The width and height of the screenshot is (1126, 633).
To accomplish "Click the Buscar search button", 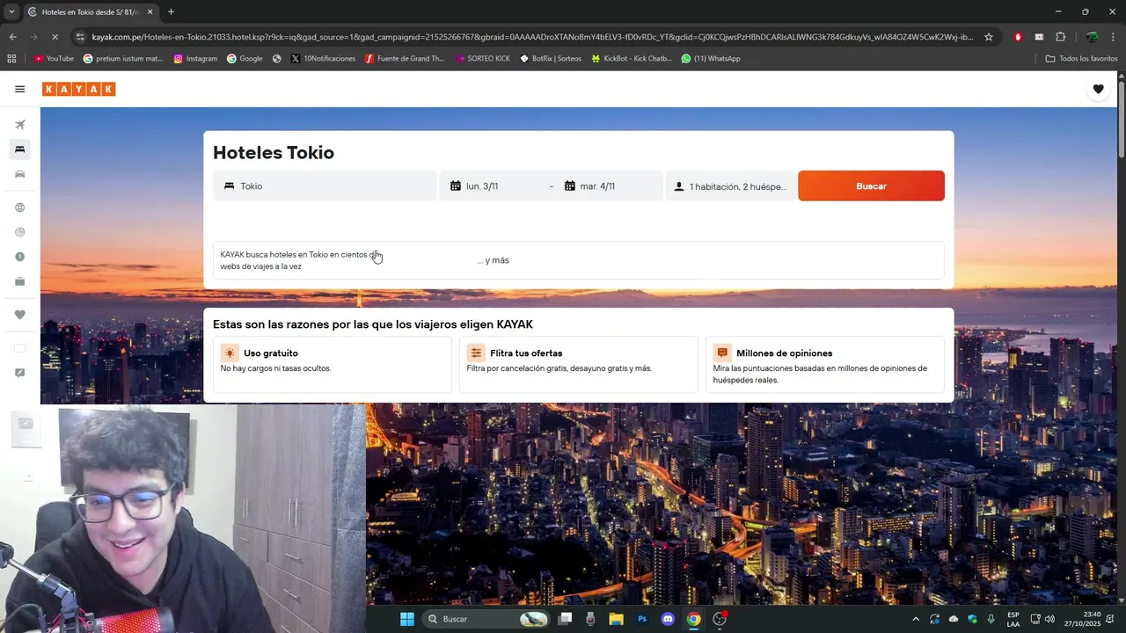I will point(871,186).
